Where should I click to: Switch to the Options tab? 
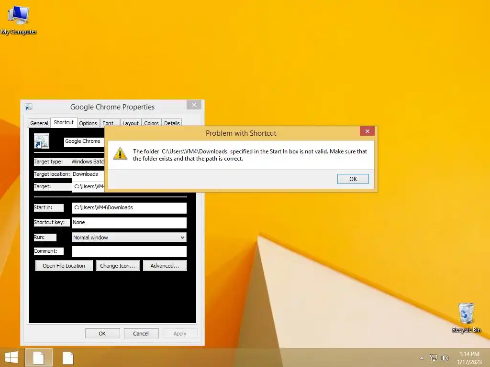tap(88, 123)
